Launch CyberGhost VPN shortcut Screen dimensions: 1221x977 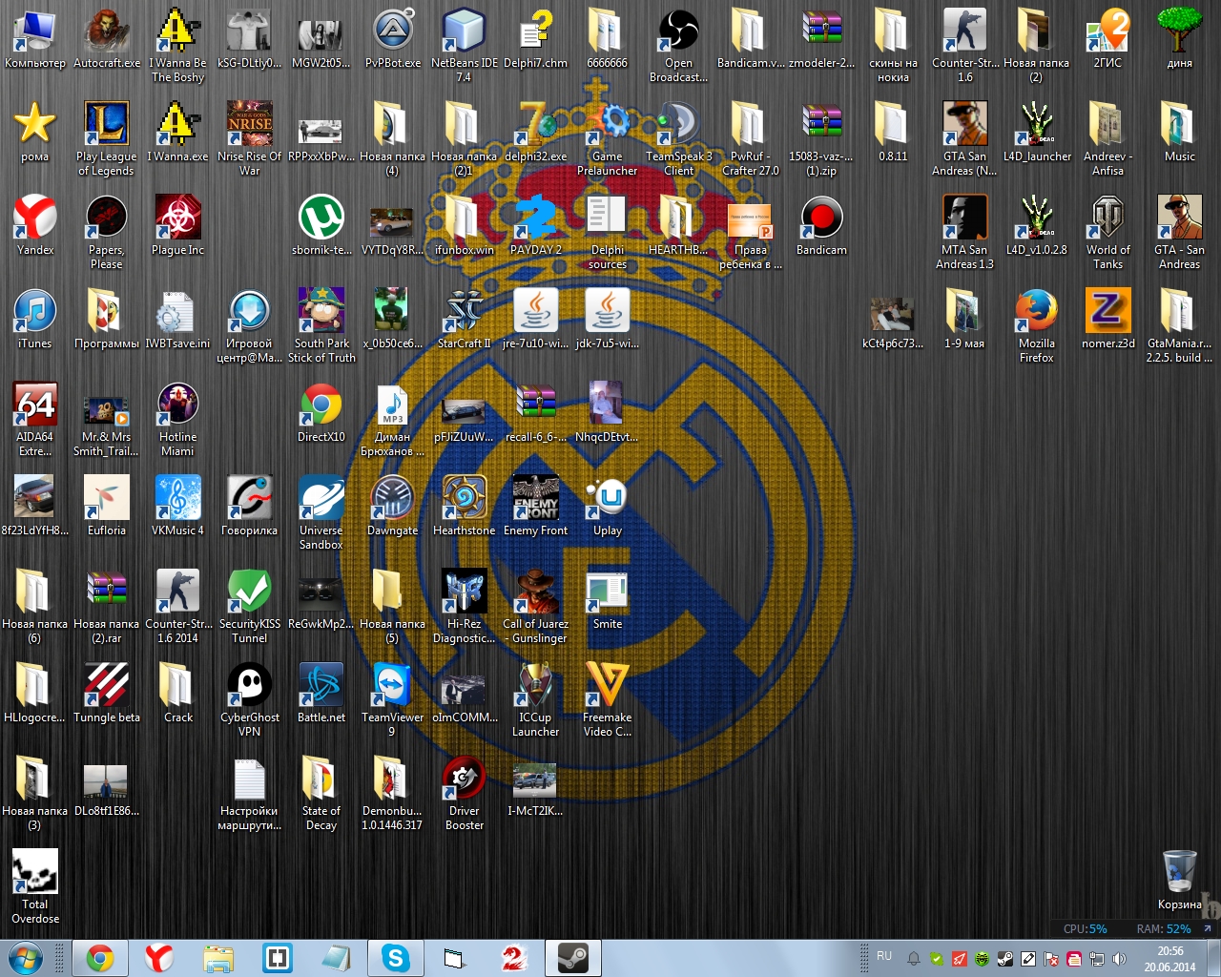tap(249, 700)
